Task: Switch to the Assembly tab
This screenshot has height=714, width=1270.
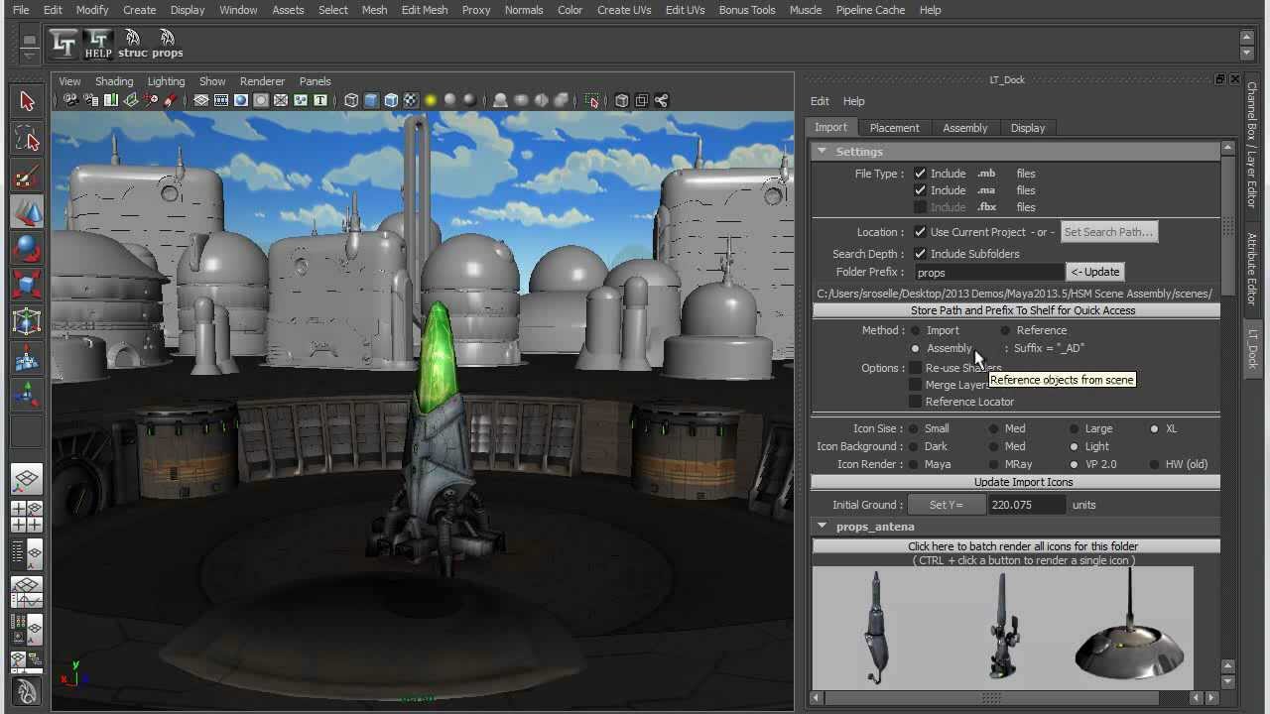Action: point(964,128)
